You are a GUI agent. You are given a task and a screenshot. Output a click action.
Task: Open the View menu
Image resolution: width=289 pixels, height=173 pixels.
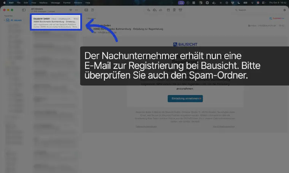click(33, 3)
